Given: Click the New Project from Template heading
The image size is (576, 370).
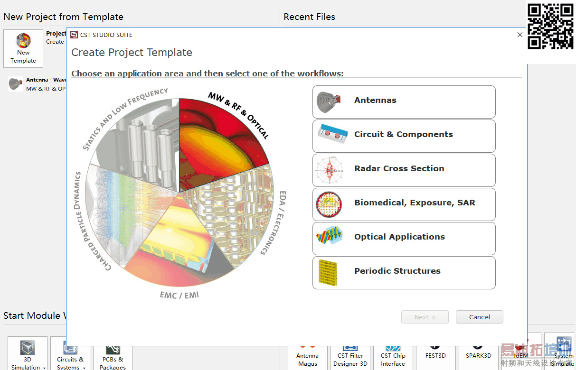Looking at the screenshot, I should (63, 17).
